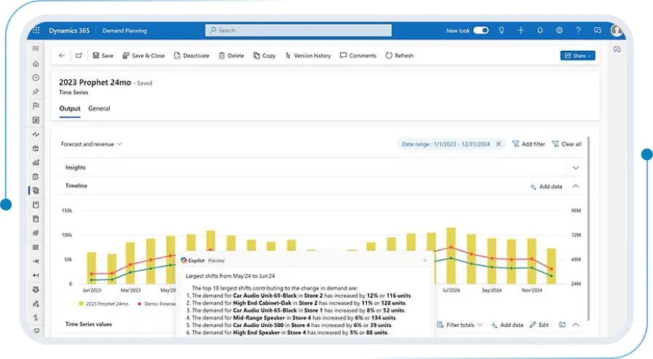
Task: Open Pinned items pin icon in sidebar
Action: point(36,92)
